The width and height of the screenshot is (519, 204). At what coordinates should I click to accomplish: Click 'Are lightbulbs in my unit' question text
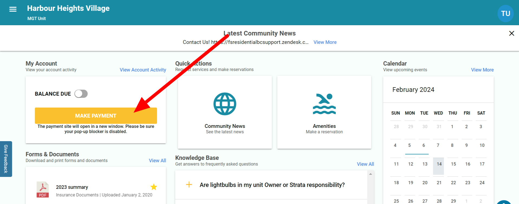click(x=272, y=185)
